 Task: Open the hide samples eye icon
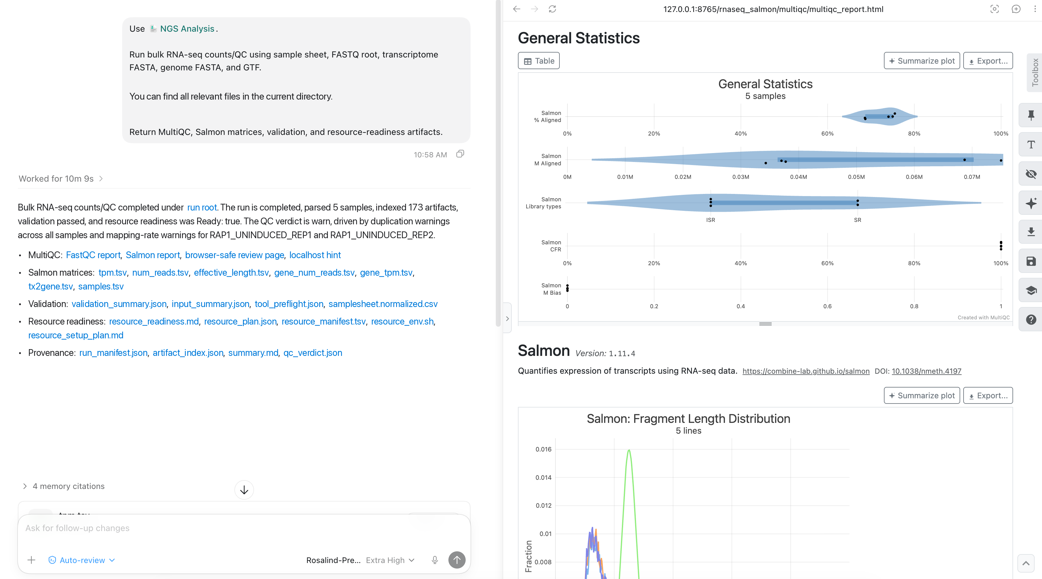1031,174
